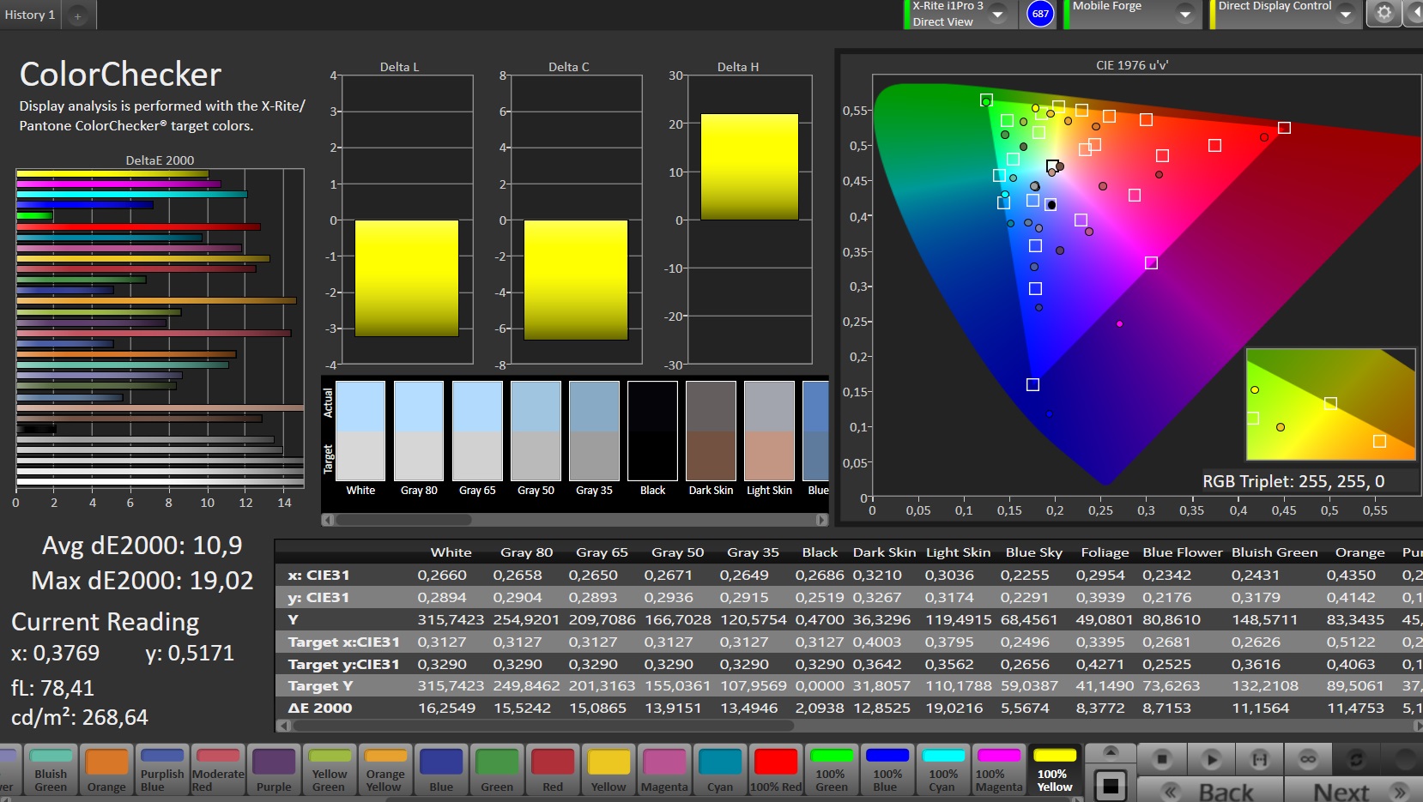Viewport: 1423px width, 802px height.
Task: Click the Back button
Action: (x=1210, y=791)
